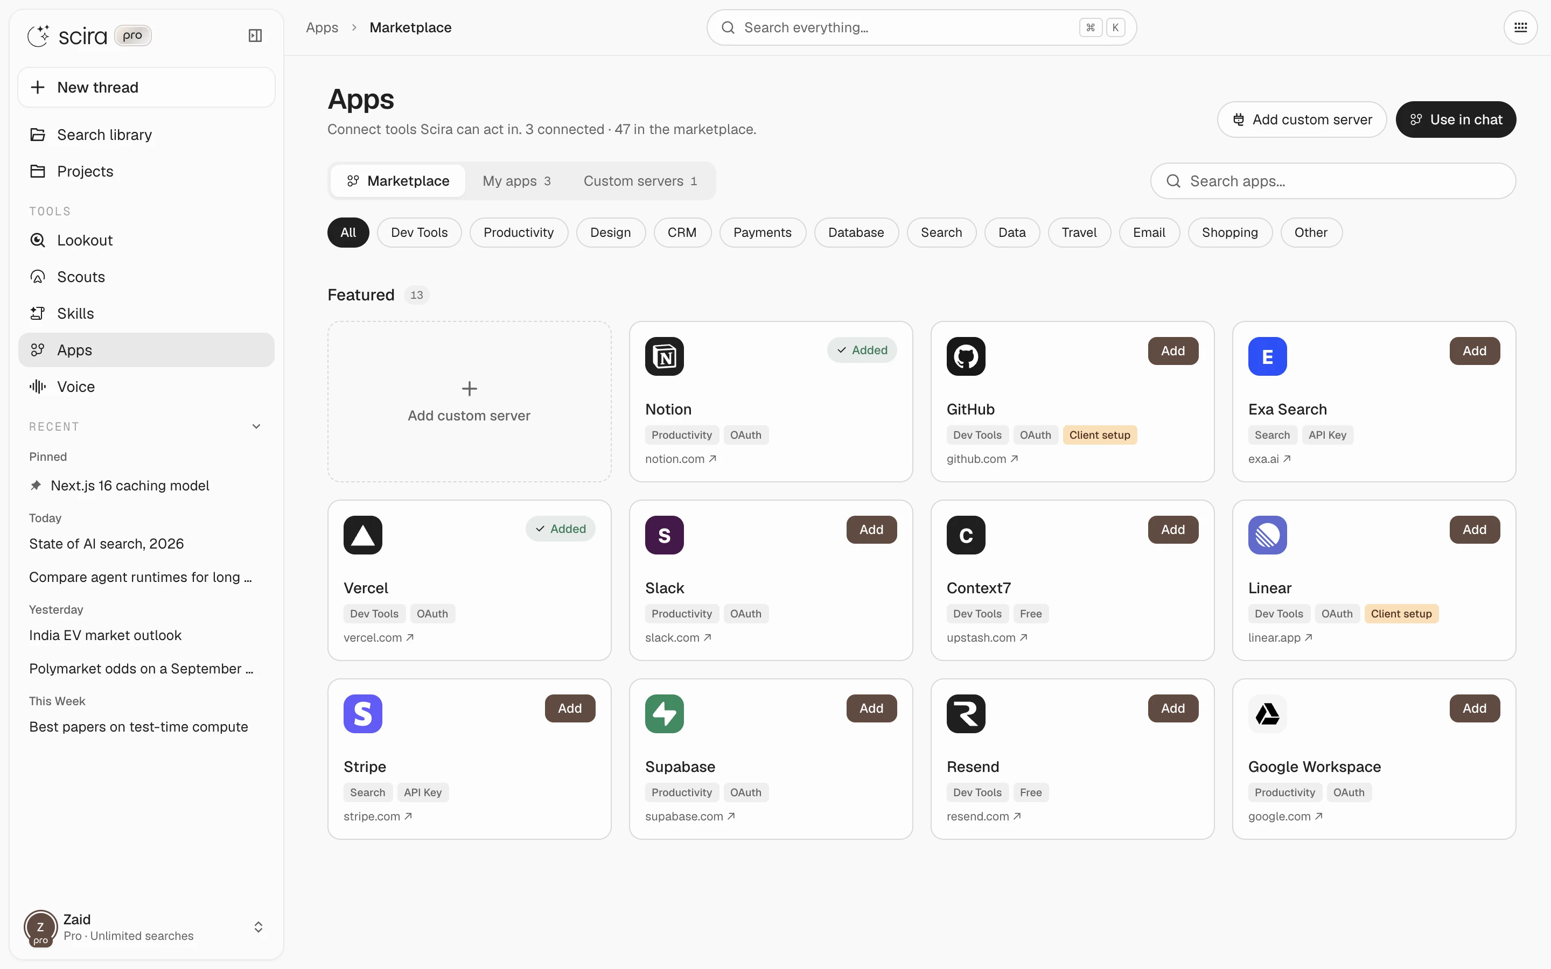The image size is (1551, 969).
Task: Start a New thread
Action: click(x=146, y=87)
